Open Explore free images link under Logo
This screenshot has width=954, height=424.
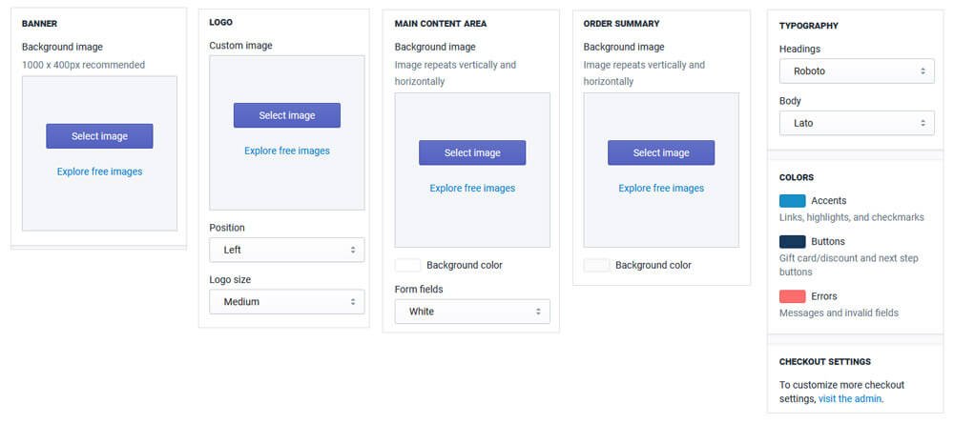[x=287, y=151]
